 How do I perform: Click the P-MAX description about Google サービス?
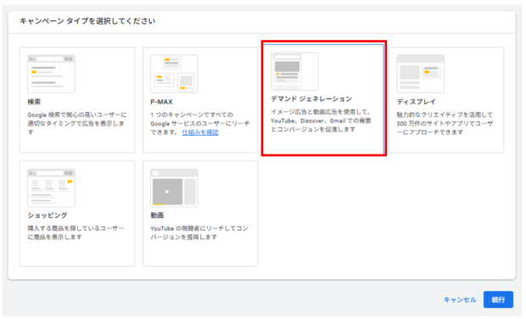click(200, 123)
